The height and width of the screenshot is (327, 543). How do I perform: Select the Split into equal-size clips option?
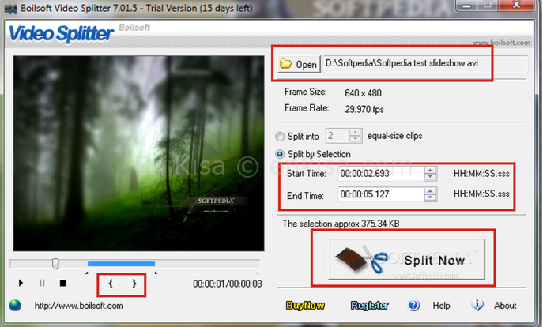[280, 137]
